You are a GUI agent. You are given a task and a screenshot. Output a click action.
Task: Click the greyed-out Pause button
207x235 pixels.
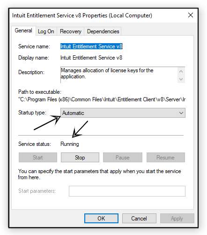123,158
